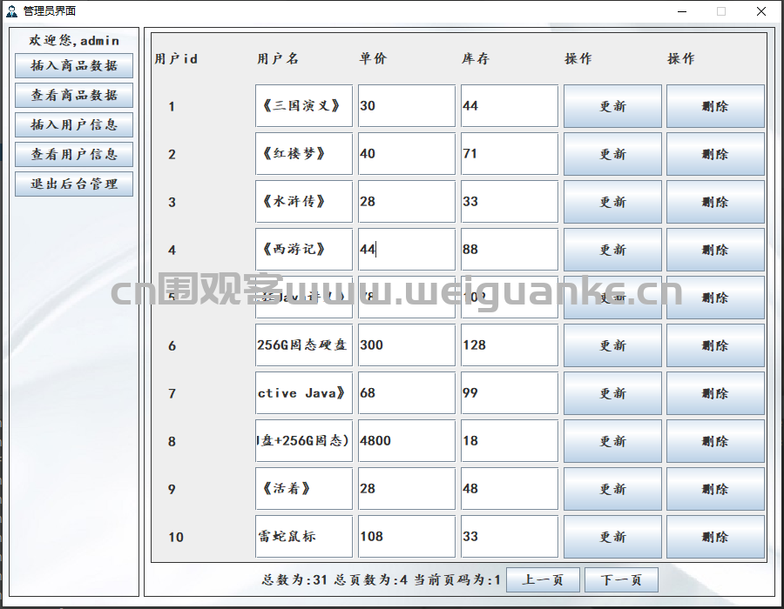This screenshot has width=784, height=609.
Task: Click 更新 for row 6 256G固态硬盘
Action: [x=612, y=345]
